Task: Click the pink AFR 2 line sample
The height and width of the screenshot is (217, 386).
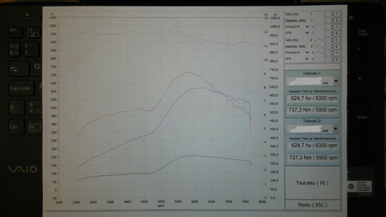Action: coord(320,59)
